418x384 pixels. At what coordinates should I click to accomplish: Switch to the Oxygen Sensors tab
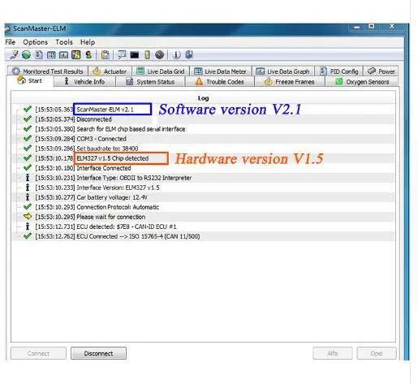click(362, 81)
